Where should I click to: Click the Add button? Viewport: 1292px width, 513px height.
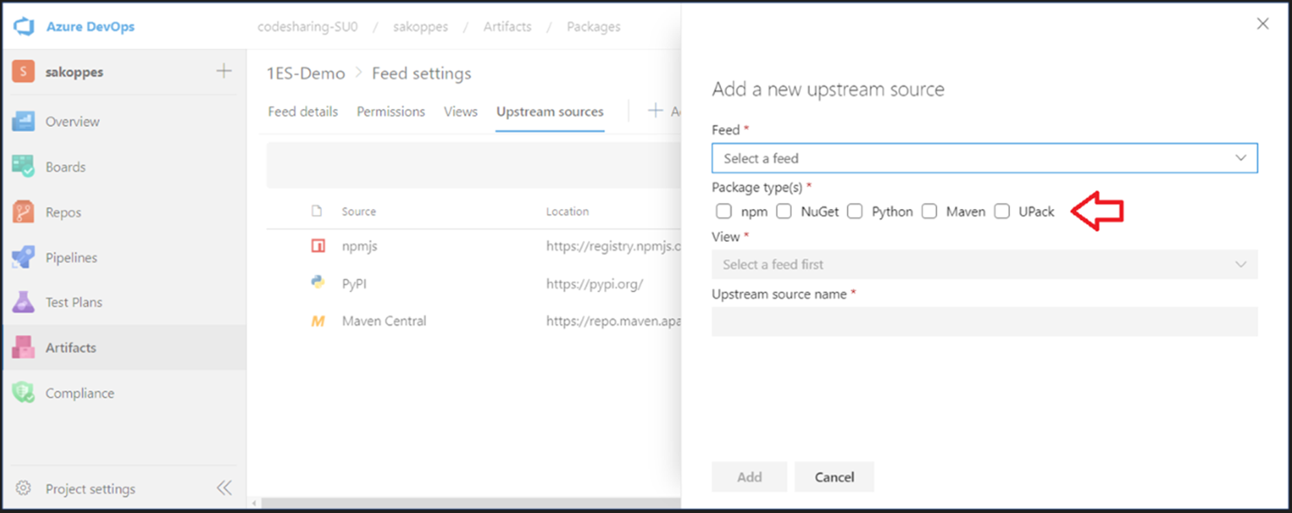749,477
